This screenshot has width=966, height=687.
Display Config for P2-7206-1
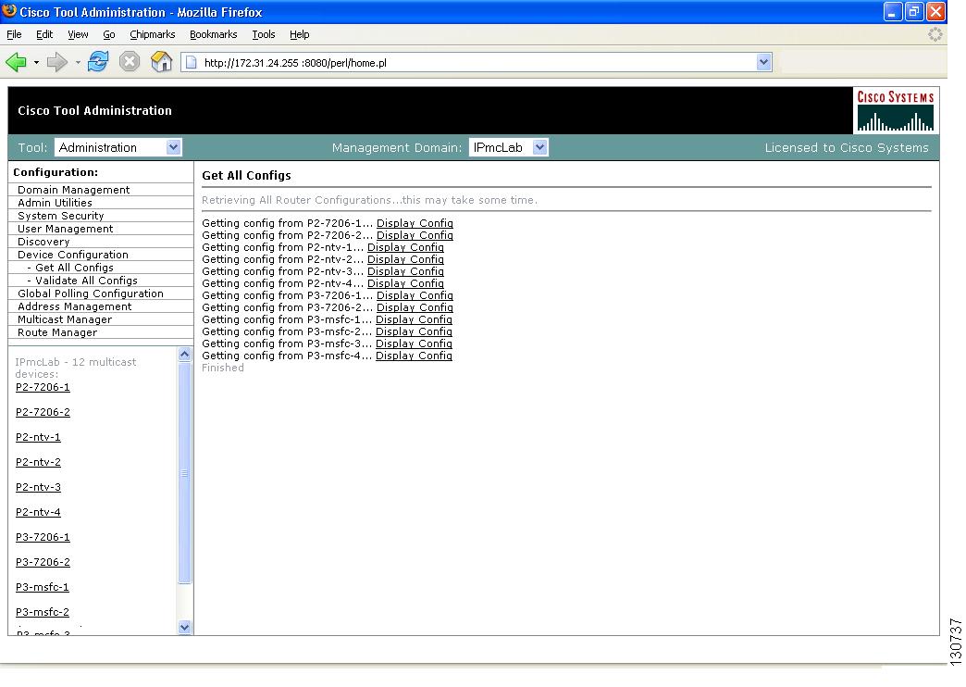[415, 223]
